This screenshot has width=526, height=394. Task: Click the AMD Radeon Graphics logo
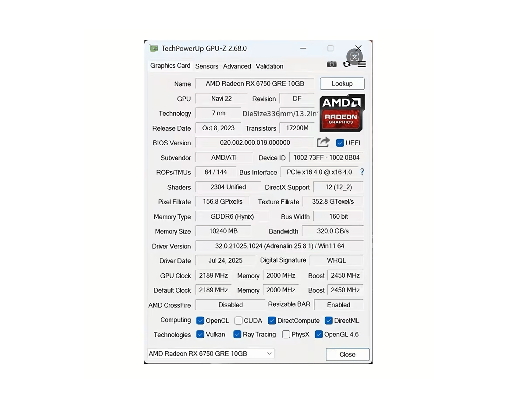tap(342, 113)
